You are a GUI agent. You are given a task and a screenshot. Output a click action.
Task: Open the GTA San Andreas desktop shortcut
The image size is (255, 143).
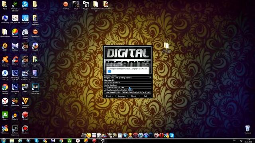pos(25,62)
